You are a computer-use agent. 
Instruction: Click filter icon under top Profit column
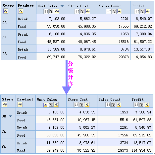click(x=142, y=11)
